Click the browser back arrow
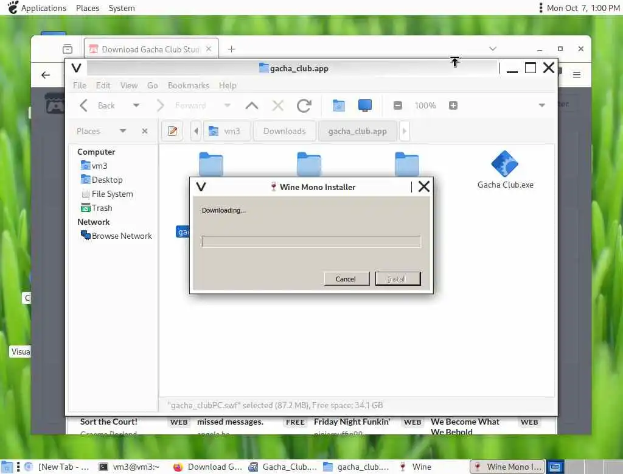This screenshot has height=474, width=623. click(x=46, y=75)
